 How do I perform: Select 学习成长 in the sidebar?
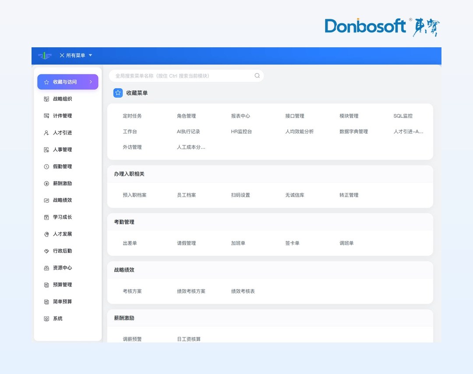coord(63,217)
